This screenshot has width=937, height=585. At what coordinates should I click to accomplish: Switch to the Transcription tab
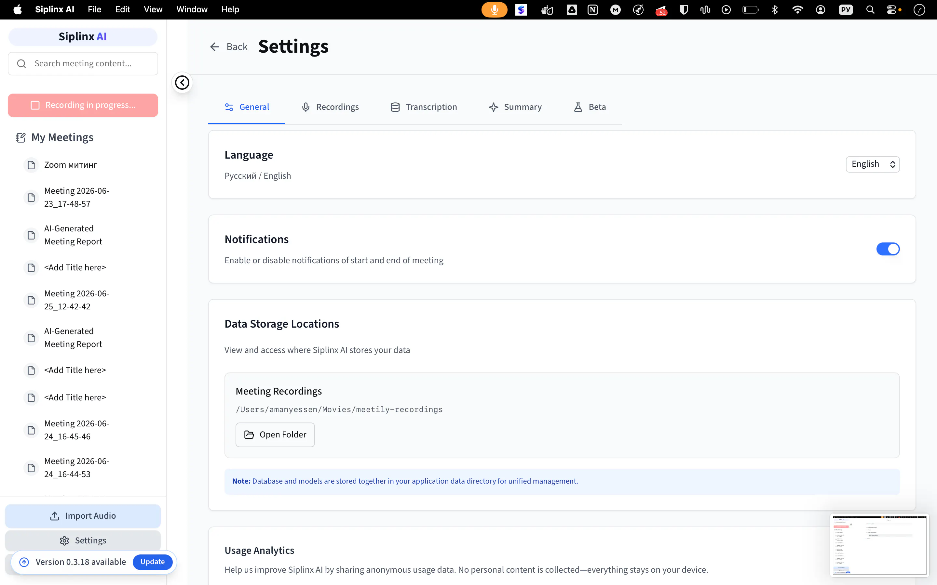(424, 107)
